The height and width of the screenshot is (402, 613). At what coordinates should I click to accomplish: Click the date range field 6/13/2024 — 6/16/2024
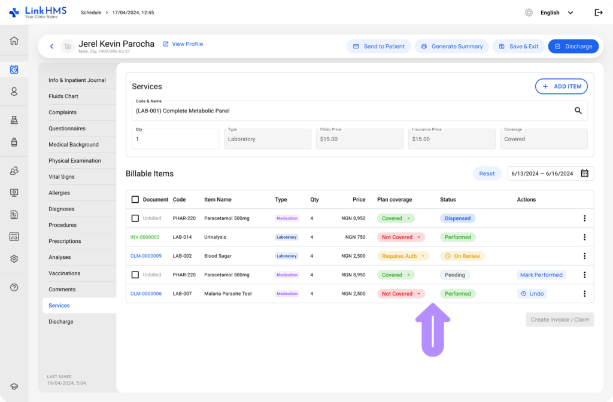551,173
